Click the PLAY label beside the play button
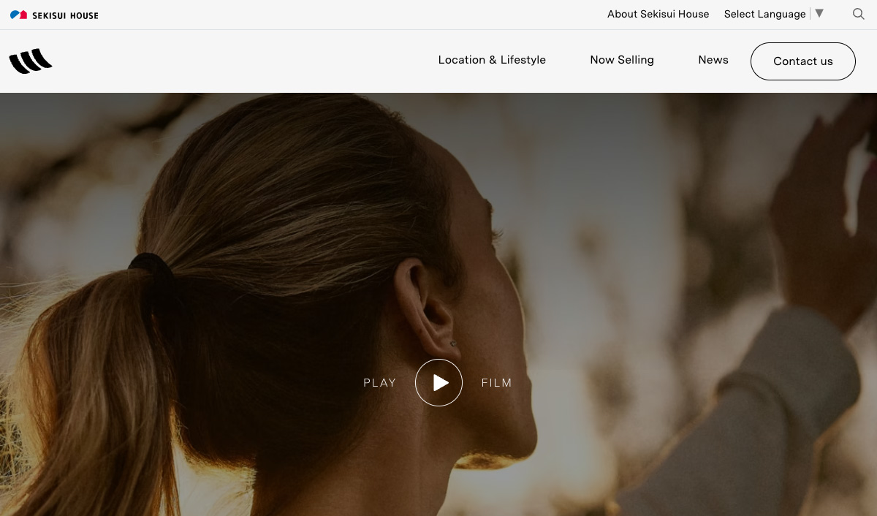The width and height of the screenshot is (877, 516). pyautogui.click(x=379, y=383)
